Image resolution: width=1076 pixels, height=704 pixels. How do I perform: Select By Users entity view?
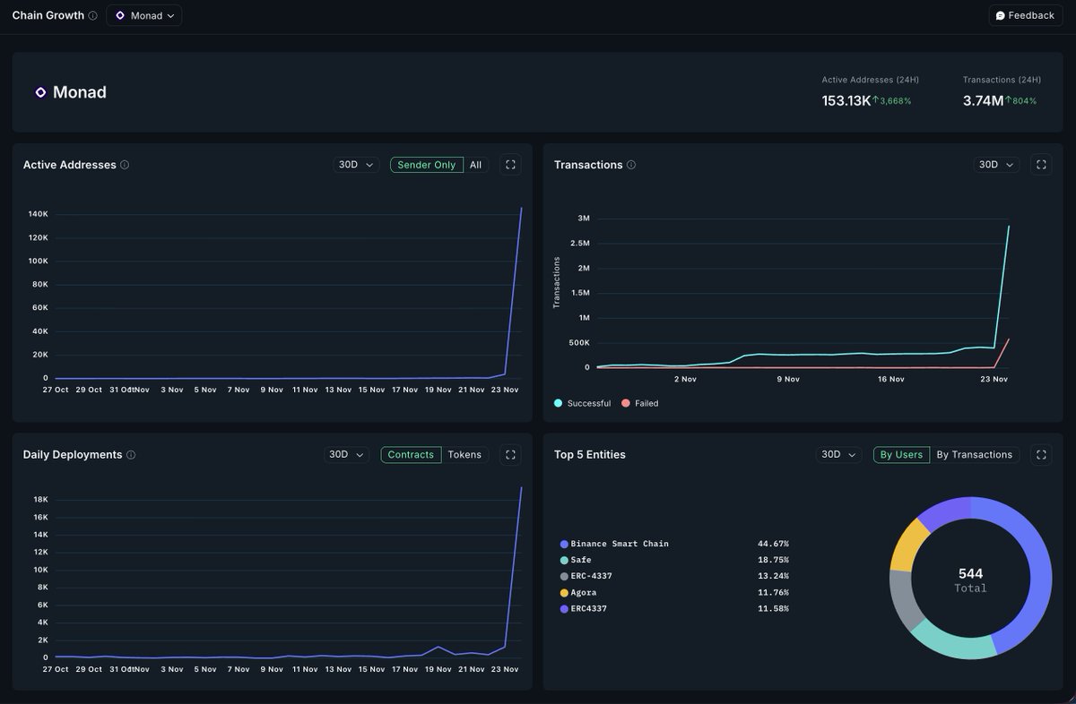[x=901, y=455]
